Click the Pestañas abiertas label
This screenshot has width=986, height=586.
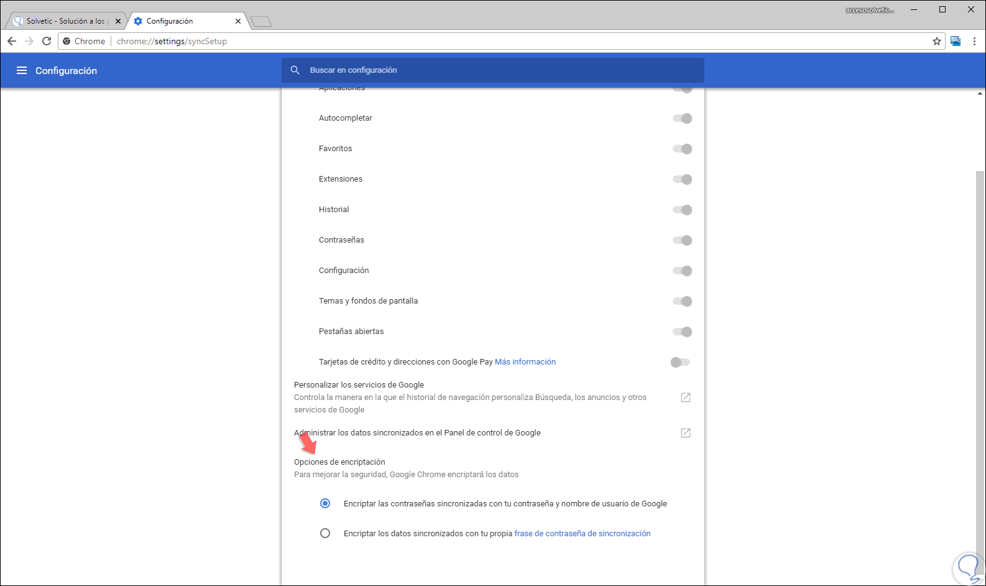pyautogui.click(x=351, y=332)
